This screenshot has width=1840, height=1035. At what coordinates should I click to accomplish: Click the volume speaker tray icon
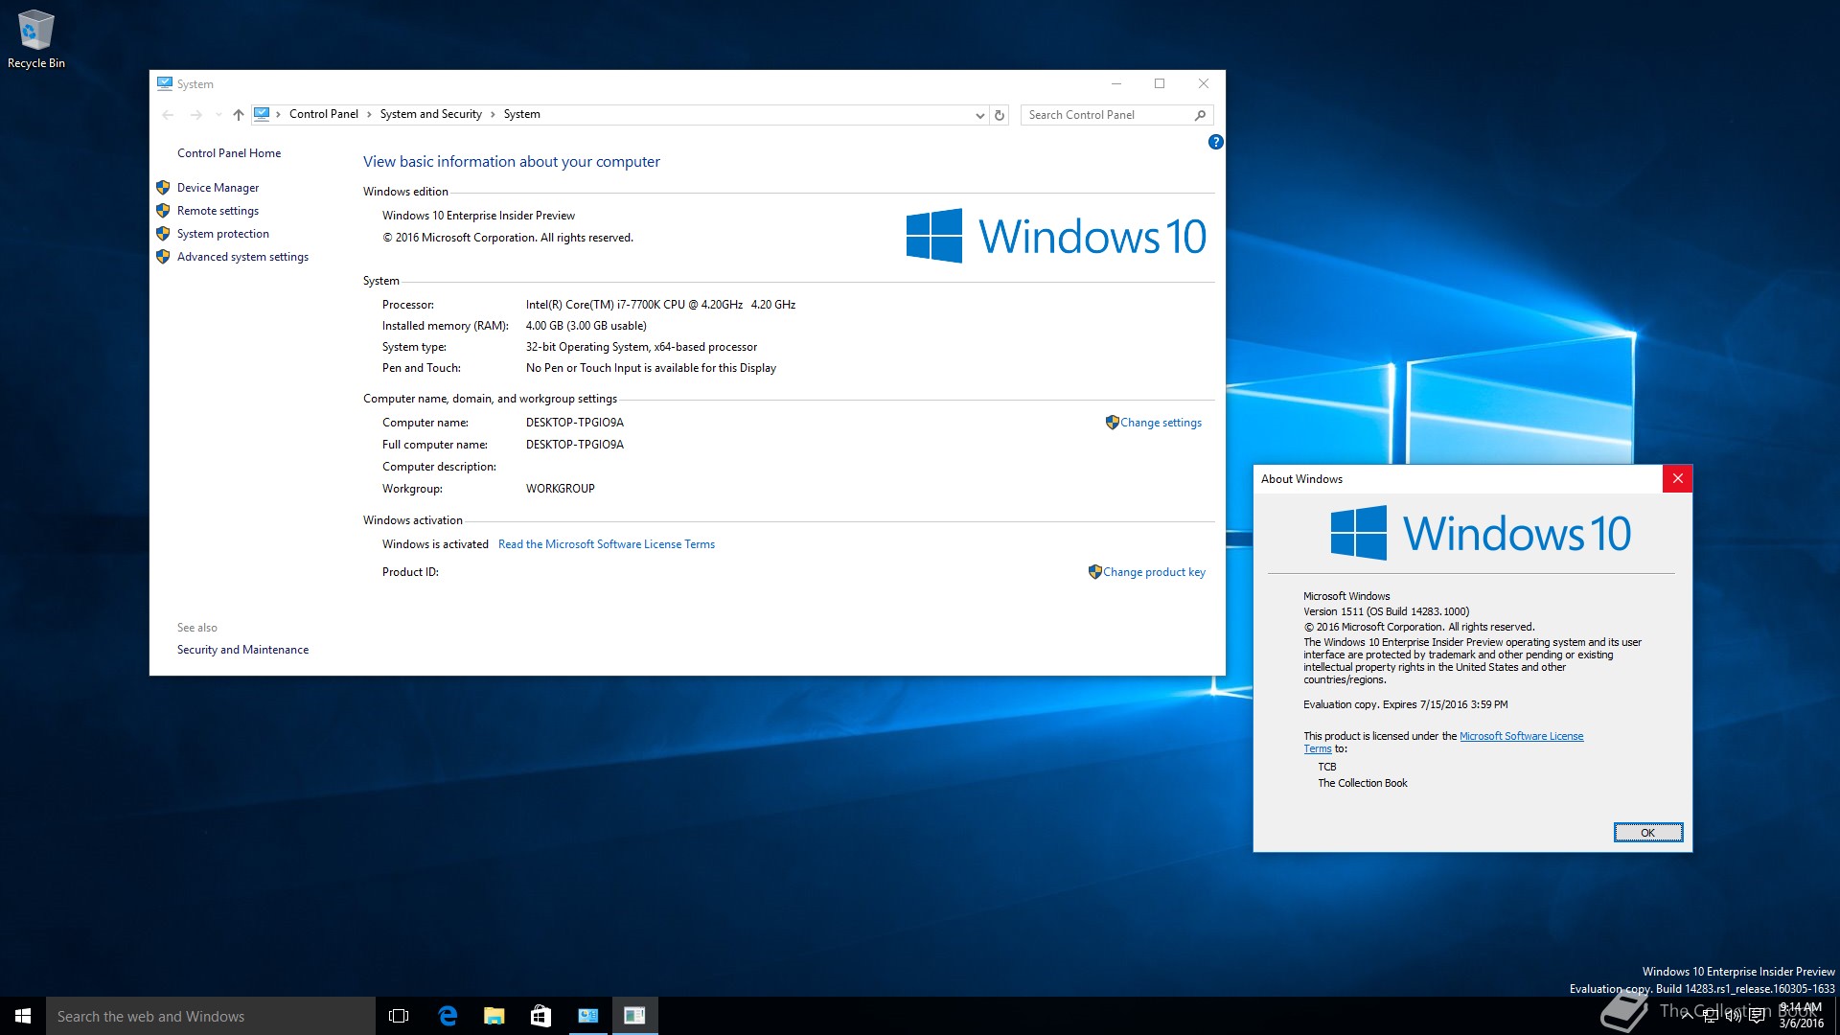1734,1016
